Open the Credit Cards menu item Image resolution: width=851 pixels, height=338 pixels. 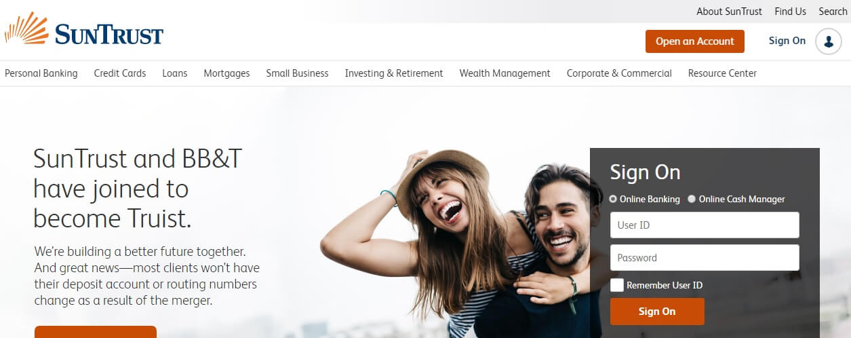coord(120,73)
